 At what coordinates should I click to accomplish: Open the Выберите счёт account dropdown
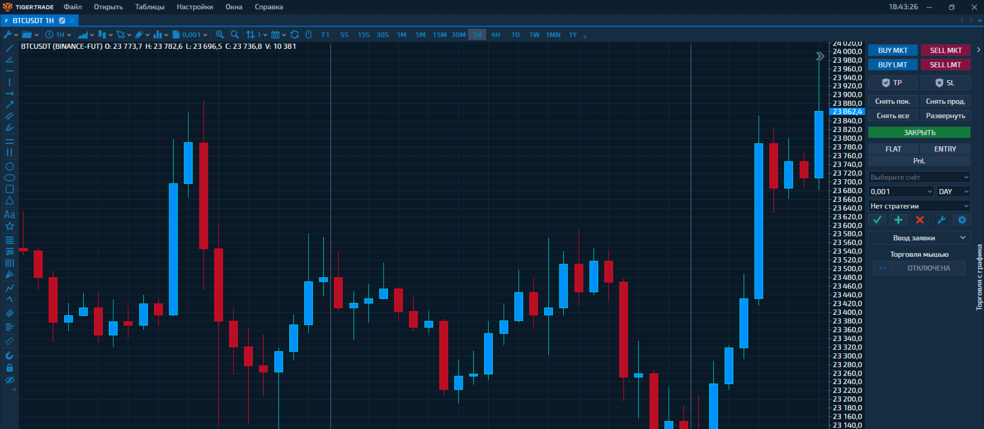[919, 177]
